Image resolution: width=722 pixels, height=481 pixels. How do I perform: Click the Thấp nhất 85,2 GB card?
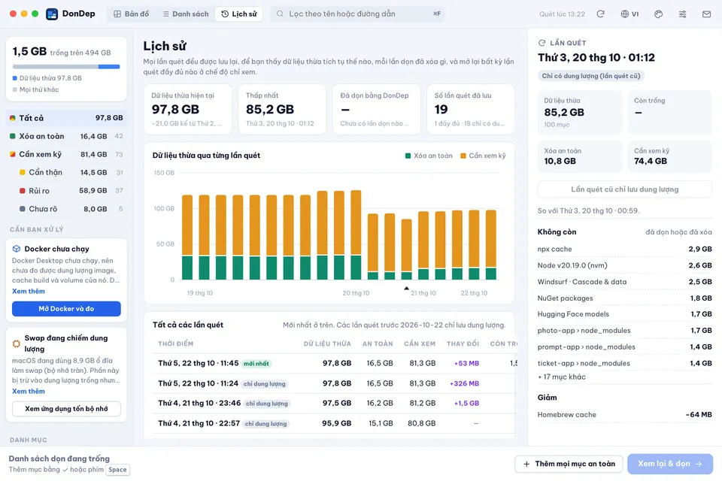pyautogui.click(x=282, y=109)
